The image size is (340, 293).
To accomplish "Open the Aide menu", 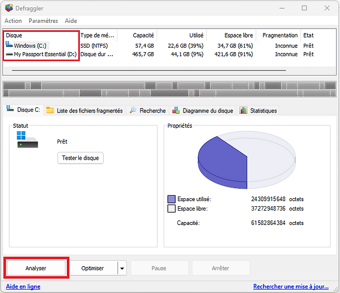I will pyautogui.click(x=71, y=20).
